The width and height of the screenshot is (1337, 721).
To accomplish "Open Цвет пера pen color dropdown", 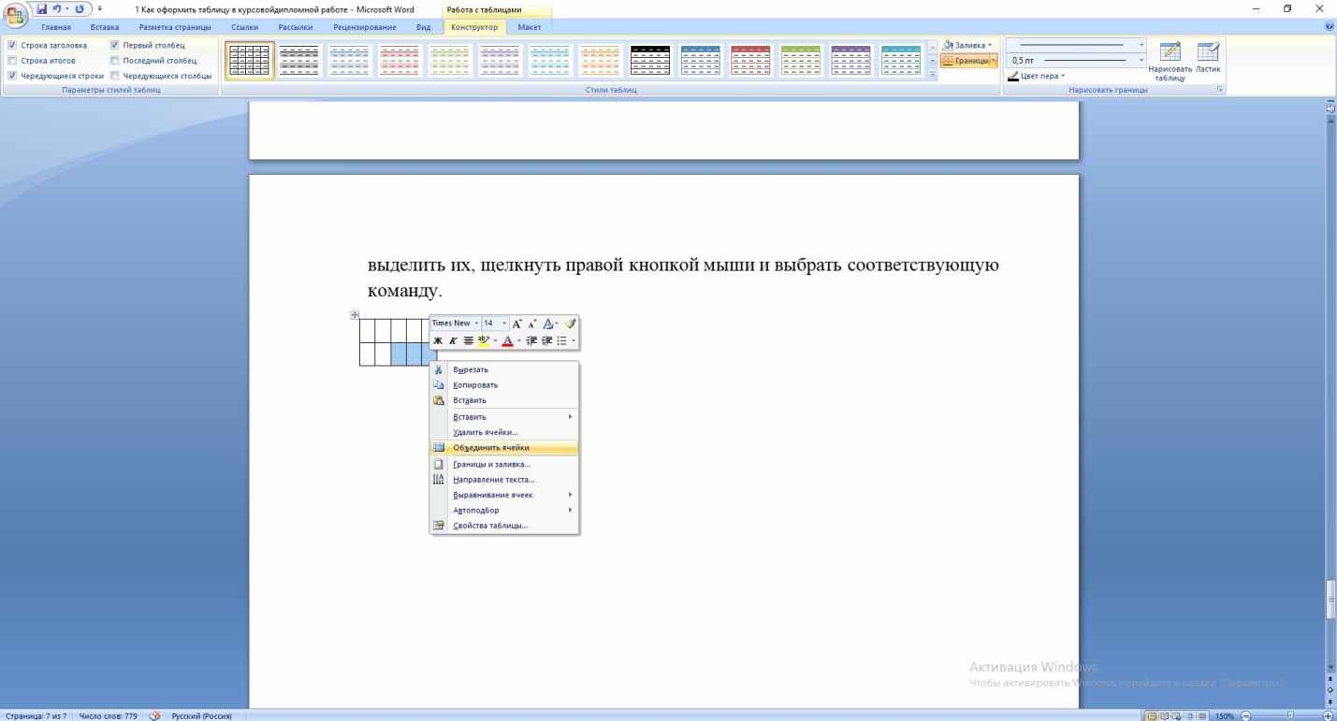I will (x=1037, y=77).
